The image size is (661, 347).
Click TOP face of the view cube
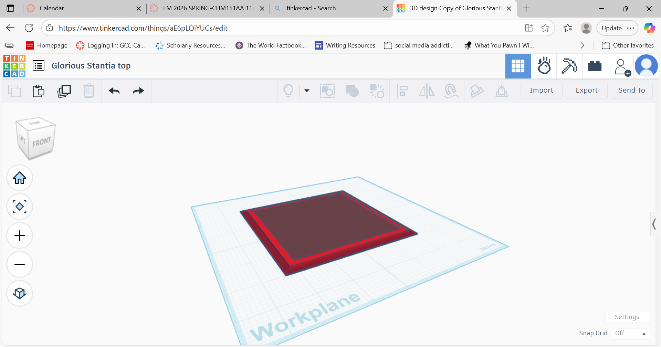[34, 123]
